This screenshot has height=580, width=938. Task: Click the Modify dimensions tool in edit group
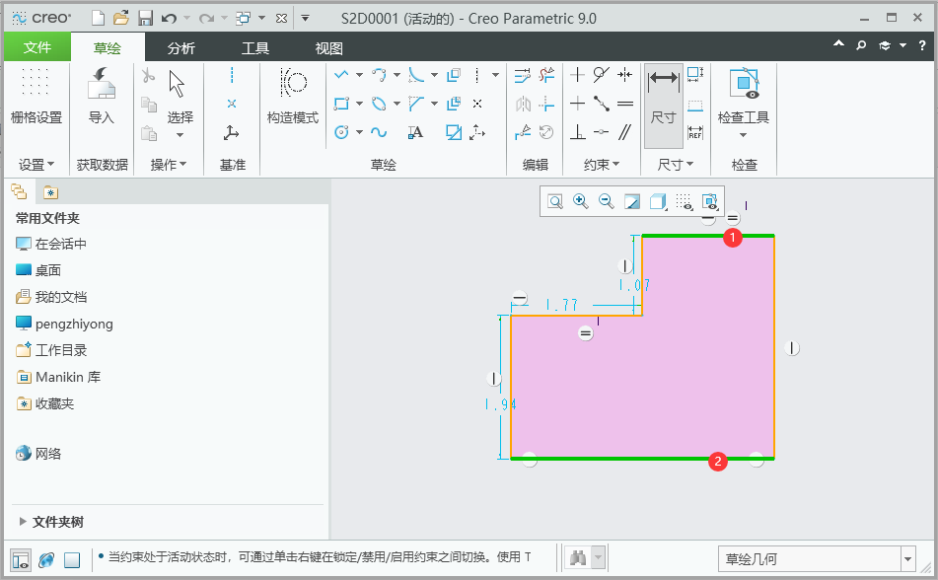coord(522,75)
